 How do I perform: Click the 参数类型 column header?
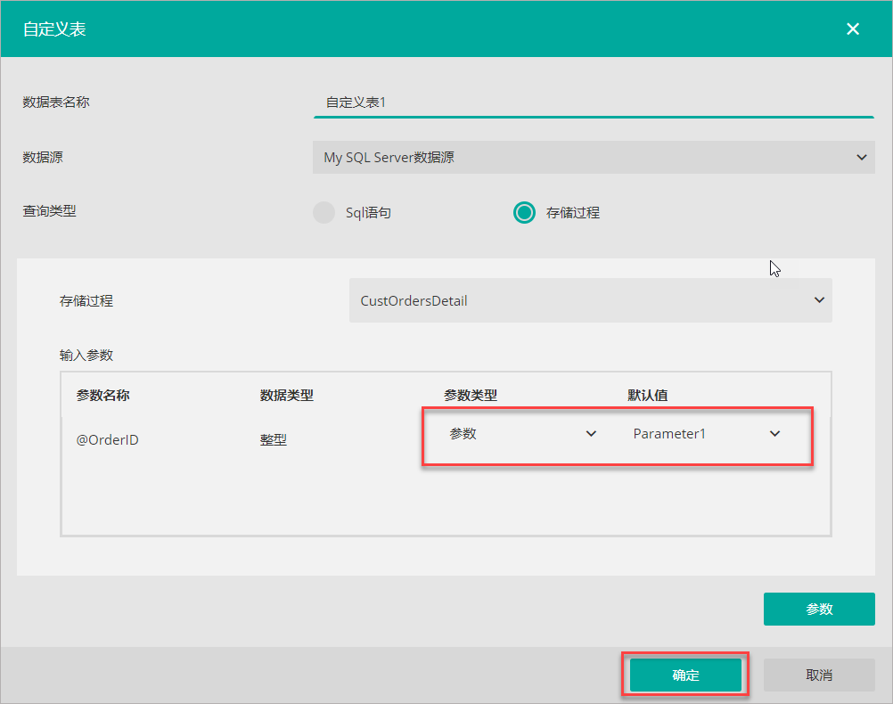[x=470, y=395]
